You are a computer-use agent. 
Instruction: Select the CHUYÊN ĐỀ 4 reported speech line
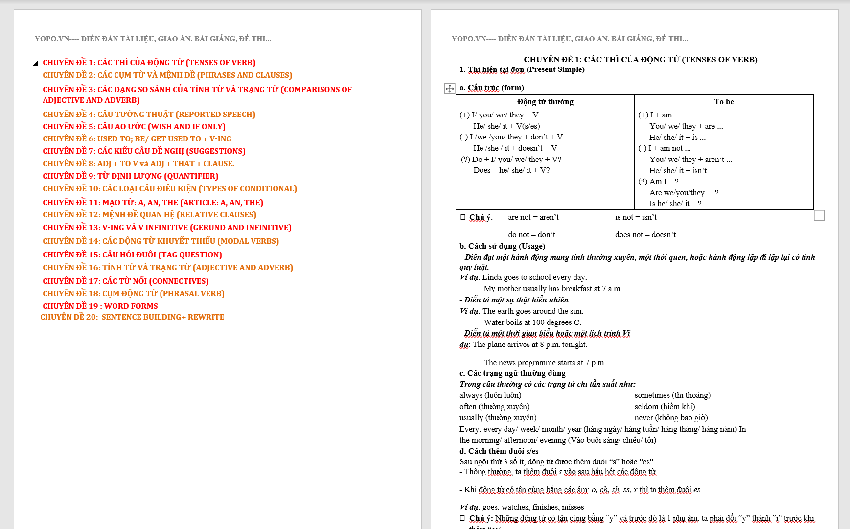[149, 115]
